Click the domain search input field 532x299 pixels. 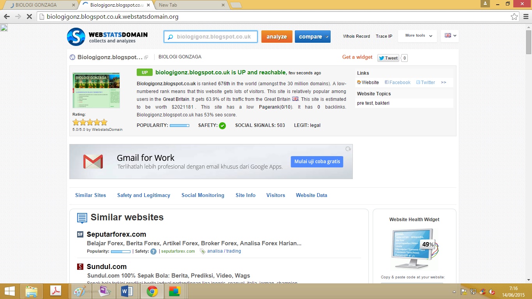point(211,37)
